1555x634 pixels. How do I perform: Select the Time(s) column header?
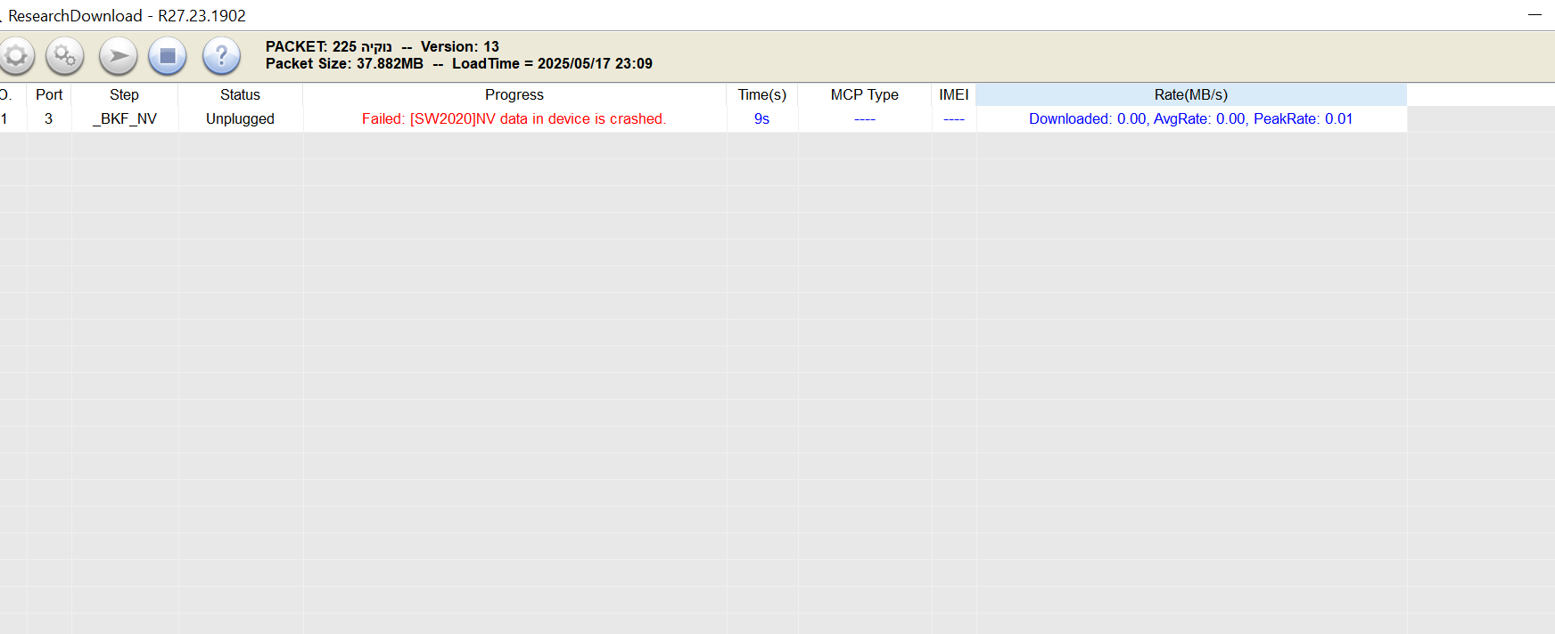pyautogui.click(x=762, y=94)
